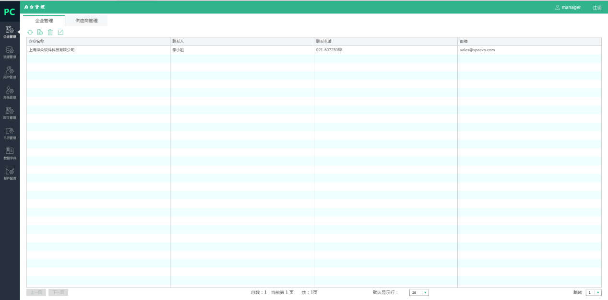Open 资源管理 in the sidebar

coord(10,52)
